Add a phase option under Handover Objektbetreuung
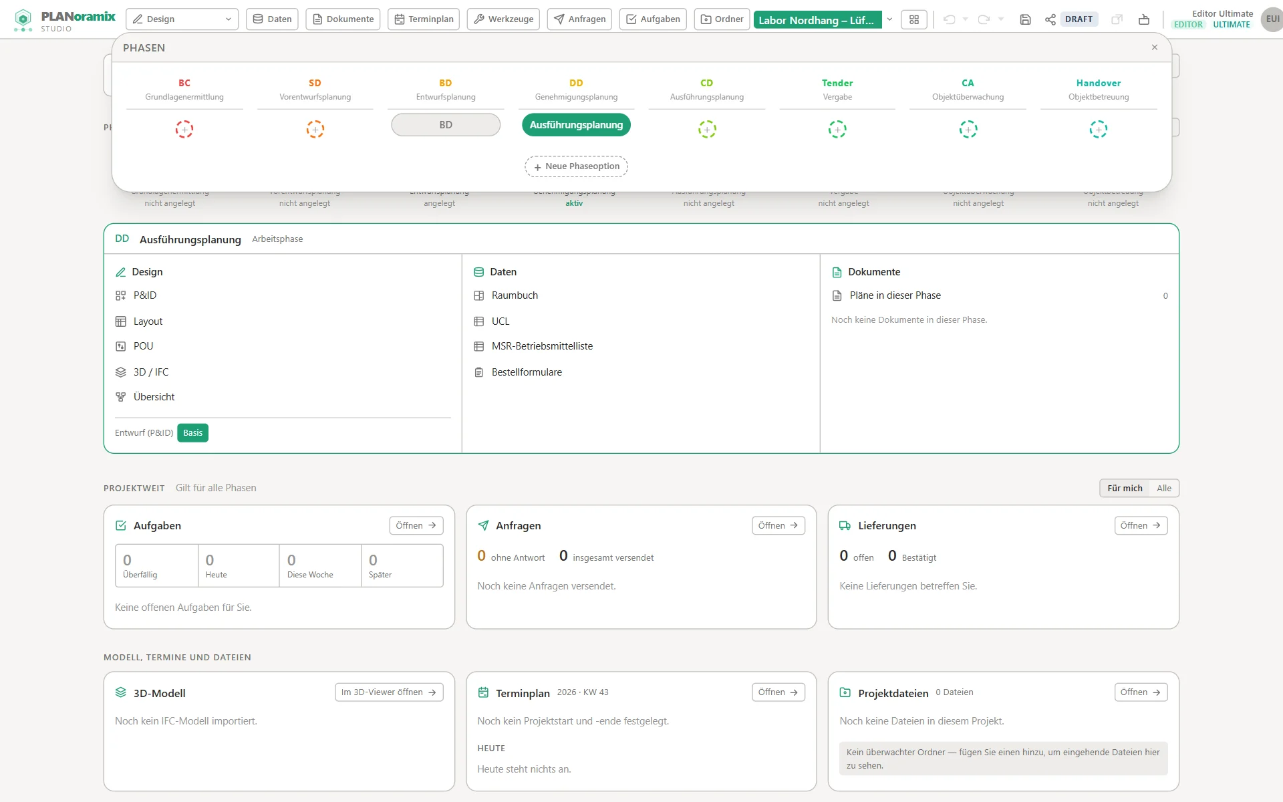Viewport: 1283px width, 802px height. click(x=1099, y=129)
